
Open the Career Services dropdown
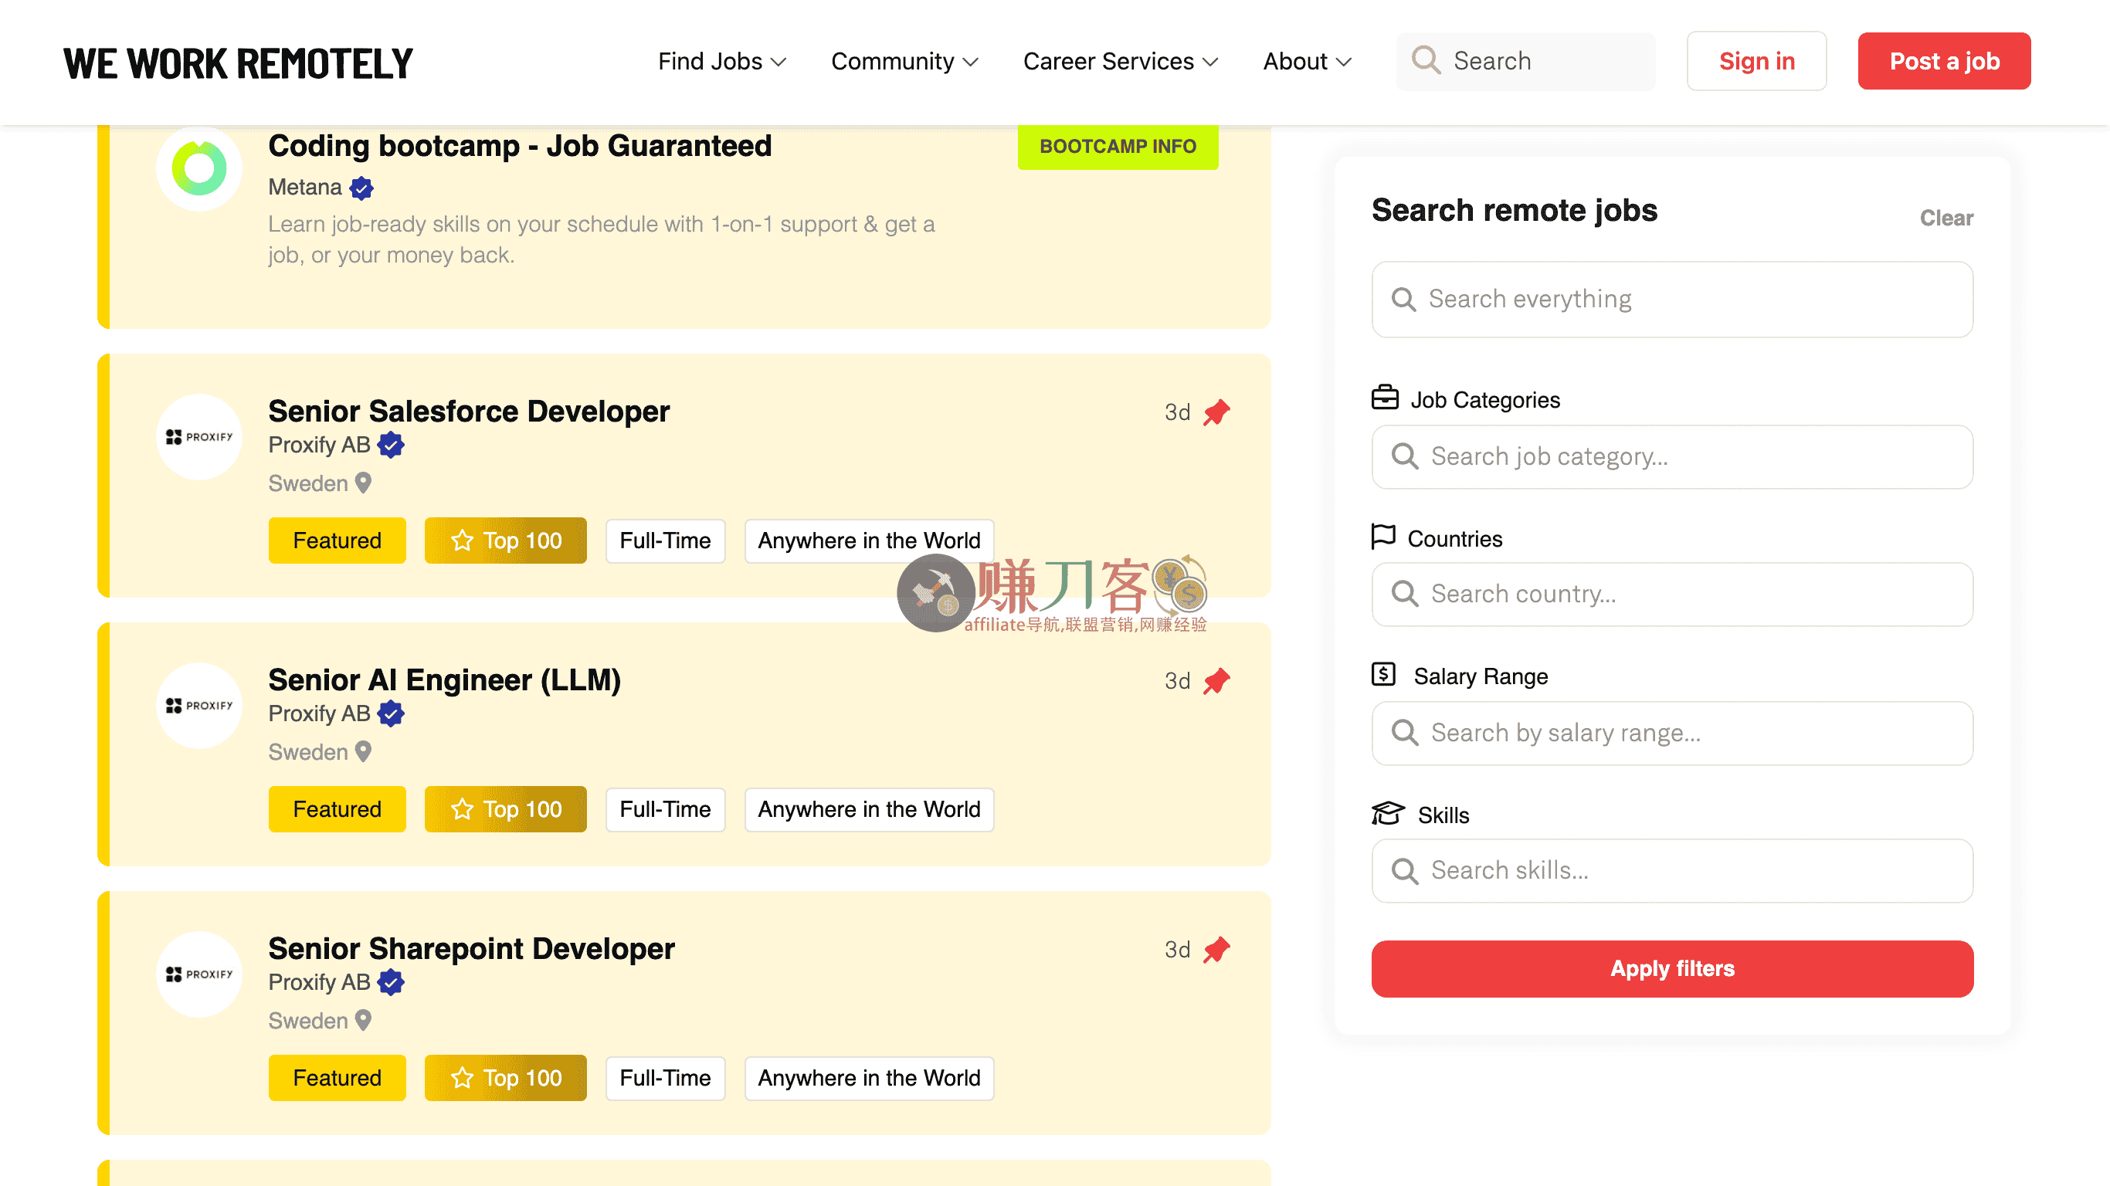click(1121, 62)
